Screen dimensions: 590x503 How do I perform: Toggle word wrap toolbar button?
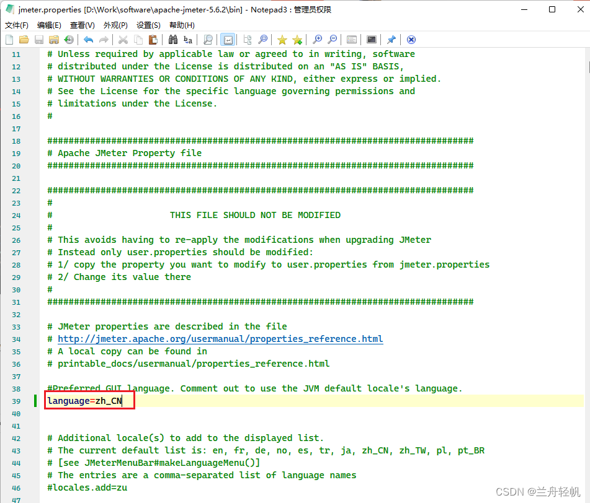228,40
